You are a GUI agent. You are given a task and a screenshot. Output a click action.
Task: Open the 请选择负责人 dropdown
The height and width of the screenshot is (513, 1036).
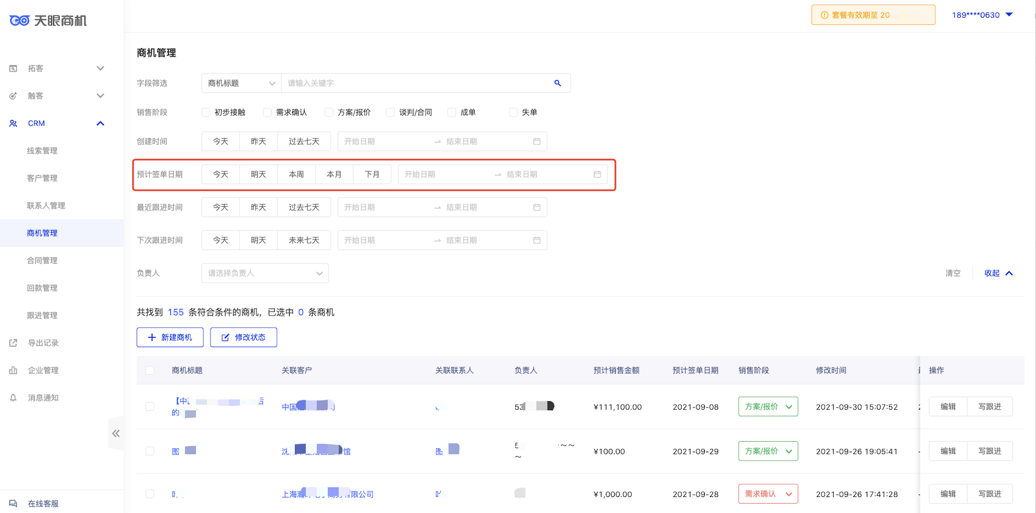tap(265, 273)
